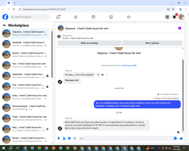Open the account profile picture menu
189x151 pixels.
click(x=181, y=17)
